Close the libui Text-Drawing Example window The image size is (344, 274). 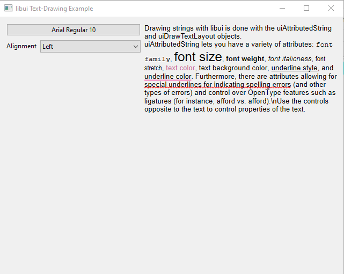331,9
